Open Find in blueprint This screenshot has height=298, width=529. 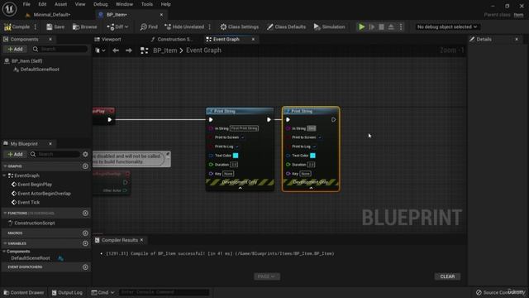149,26
